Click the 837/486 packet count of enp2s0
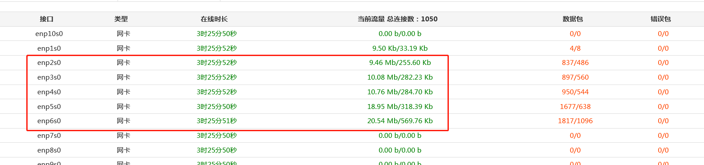This screenshot has width=704, height=165. click(x=575, y=63)
